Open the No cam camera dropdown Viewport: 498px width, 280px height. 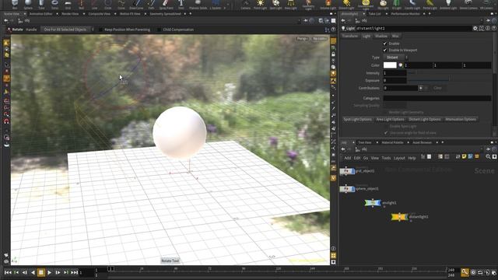pyautogui.click(x=319, y=39)
